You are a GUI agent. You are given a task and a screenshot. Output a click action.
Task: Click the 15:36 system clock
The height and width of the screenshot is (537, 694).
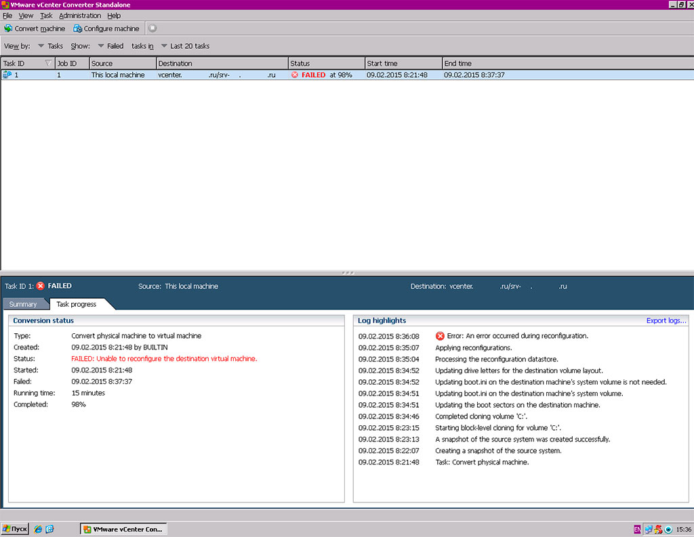683,529
